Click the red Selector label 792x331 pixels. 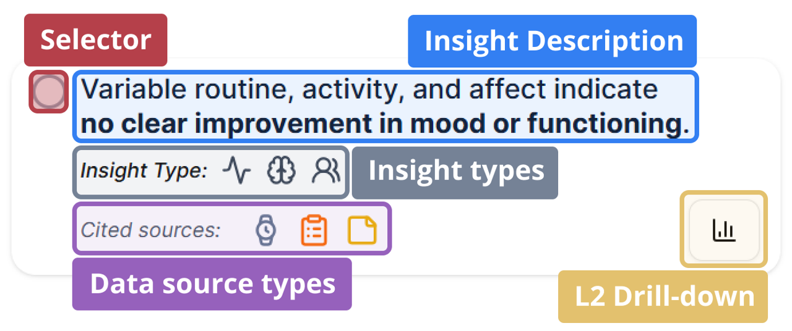95,40
